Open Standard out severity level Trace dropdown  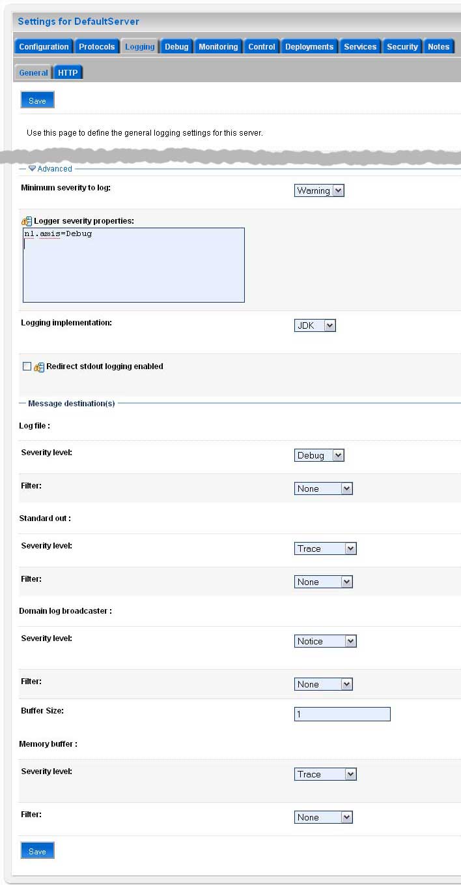[x=325, y=548]
